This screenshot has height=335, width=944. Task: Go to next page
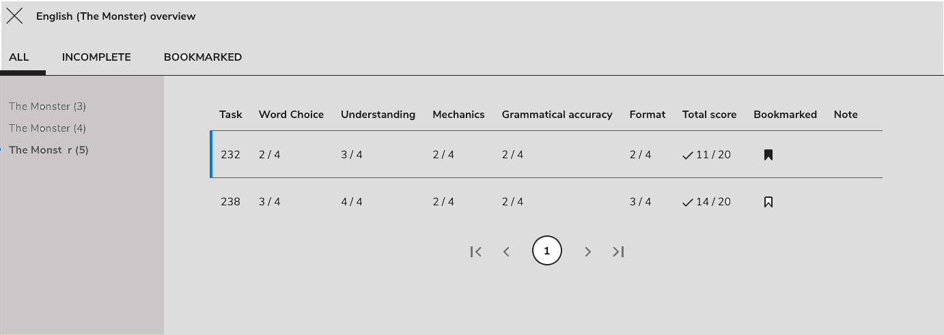point(587,252)
